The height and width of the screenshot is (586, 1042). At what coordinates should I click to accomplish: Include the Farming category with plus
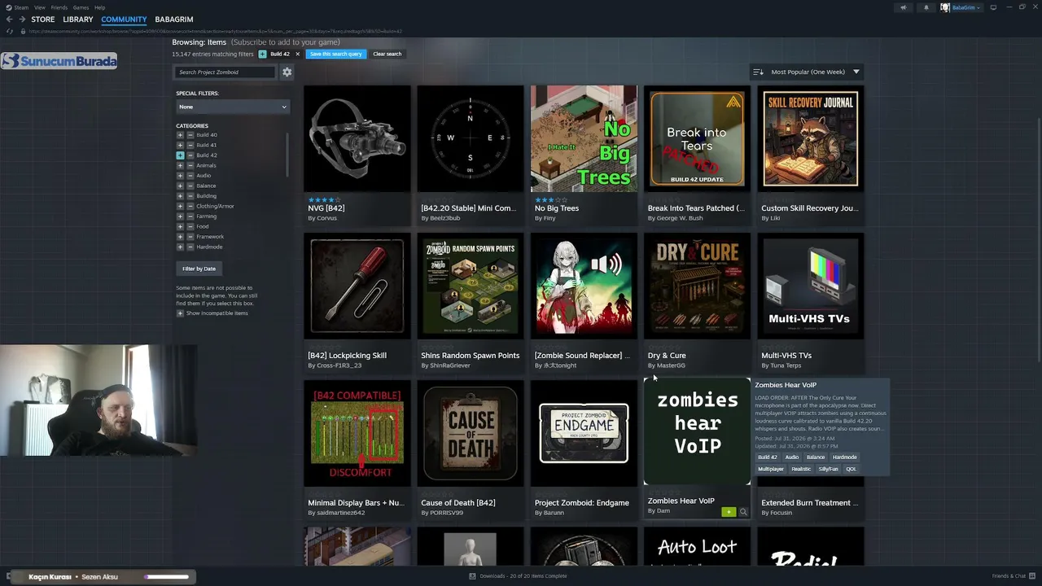click(x=180, y=216)
